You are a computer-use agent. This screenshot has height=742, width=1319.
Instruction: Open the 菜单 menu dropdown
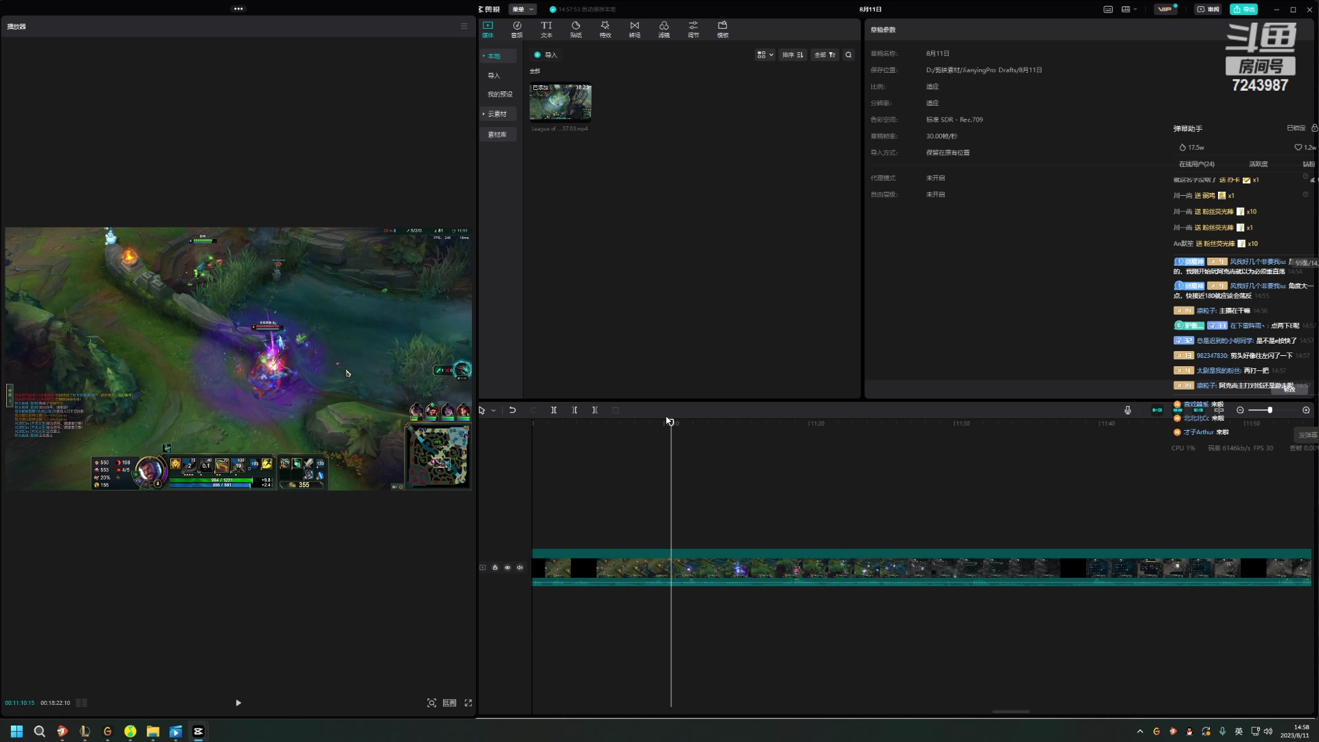point(522,9)
